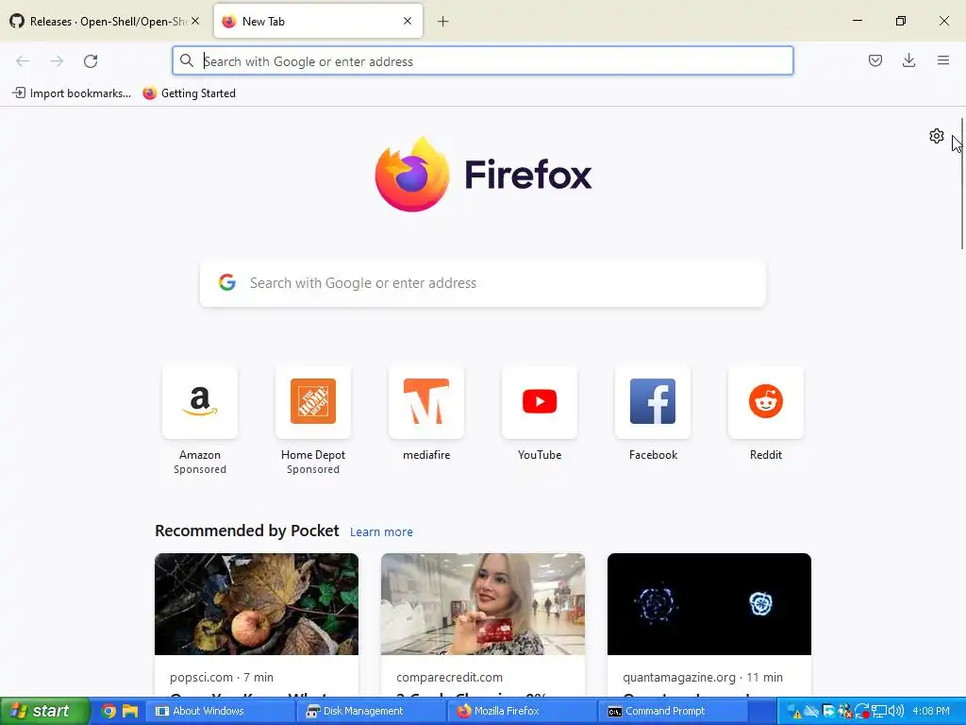Click the page Google search box
This screenshot has width=966, height=725.
point(482,283)
